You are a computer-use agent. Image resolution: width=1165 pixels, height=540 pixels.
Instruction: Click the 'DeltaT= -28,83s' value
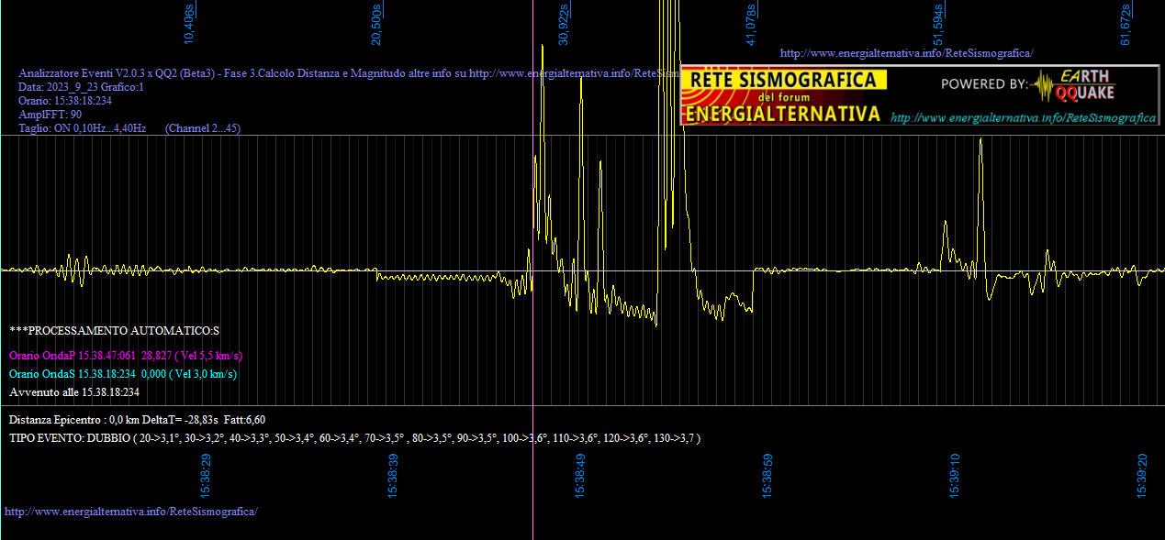[182, 420]
